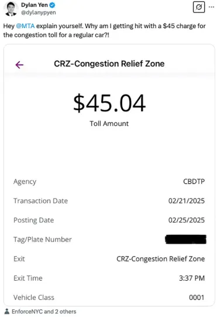Select the Toll Amount label
Viewport: 217px width, 317px height.
(109, 124)
